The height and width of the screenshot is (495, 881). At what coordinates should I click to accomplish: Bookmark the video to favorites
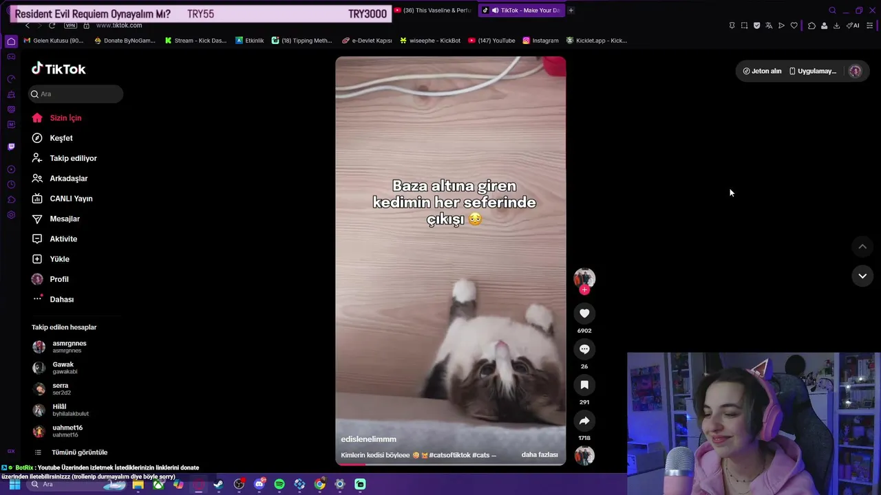(584, 385)
